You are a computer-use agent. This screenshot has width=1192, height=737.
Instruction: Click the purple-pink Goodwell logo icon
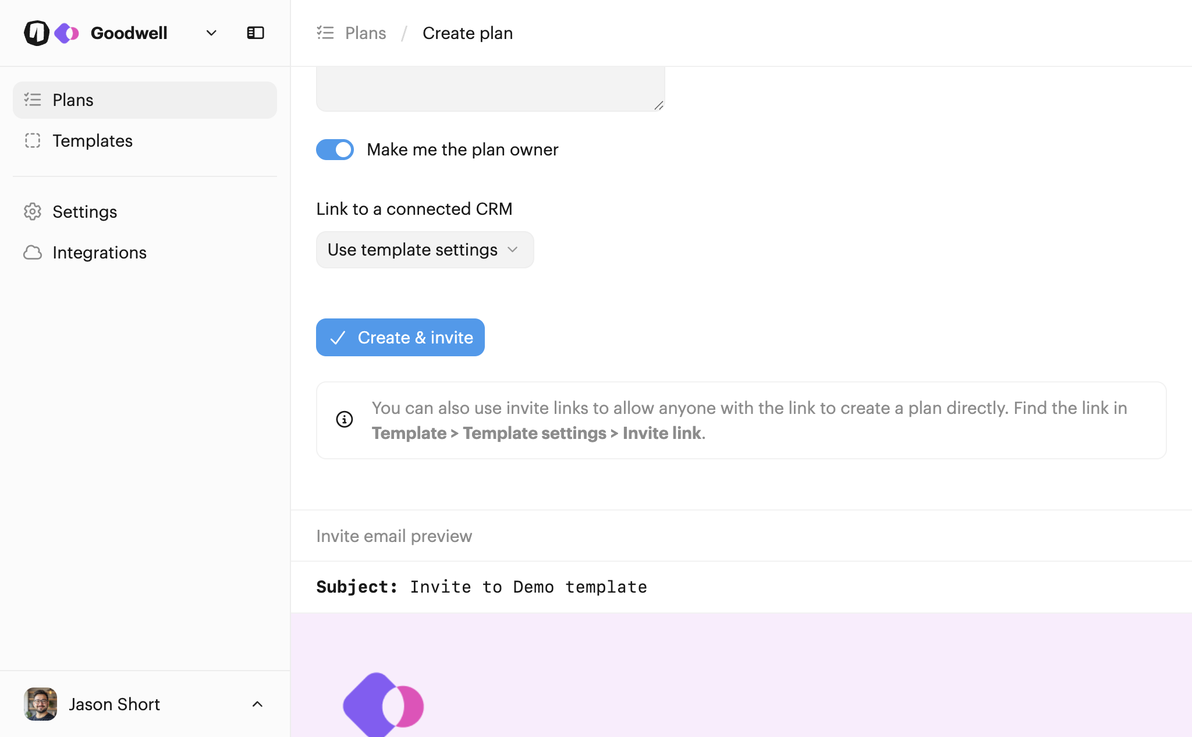click(x=66, y=33)
